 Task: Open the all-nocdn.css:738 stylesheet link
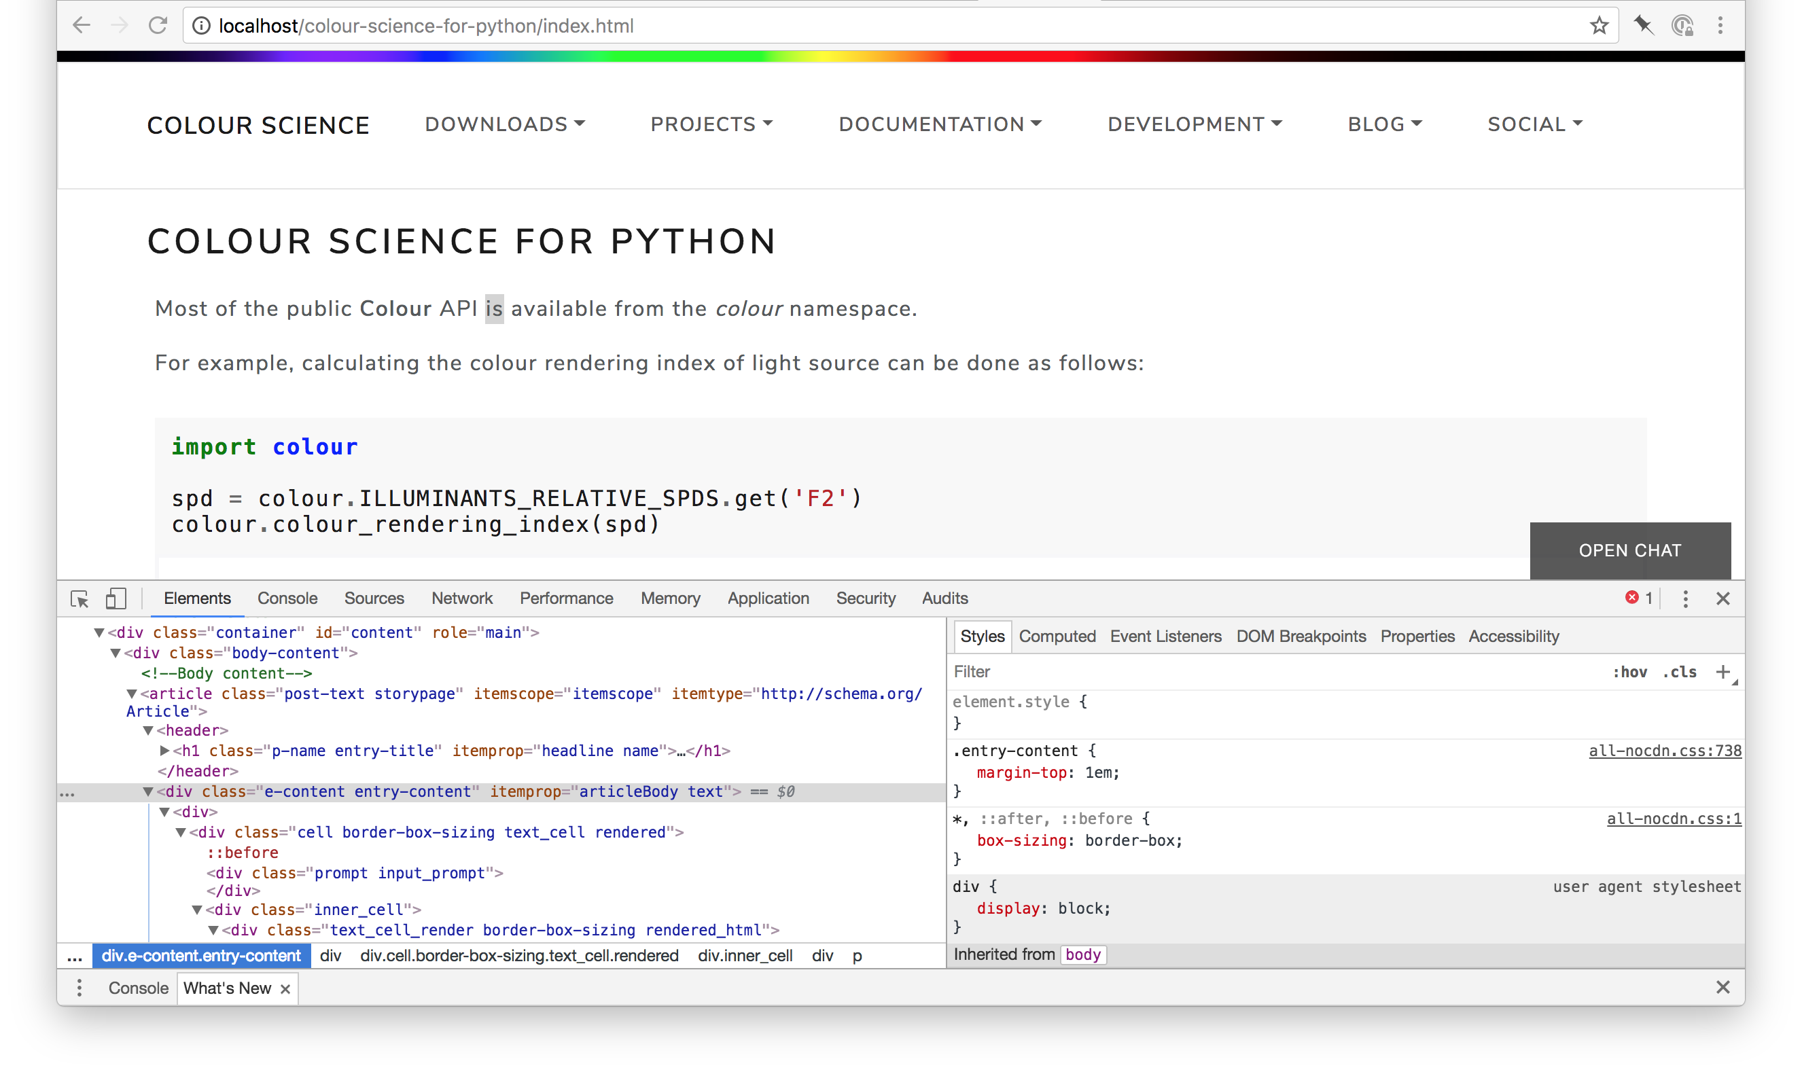pos(1665,751)
